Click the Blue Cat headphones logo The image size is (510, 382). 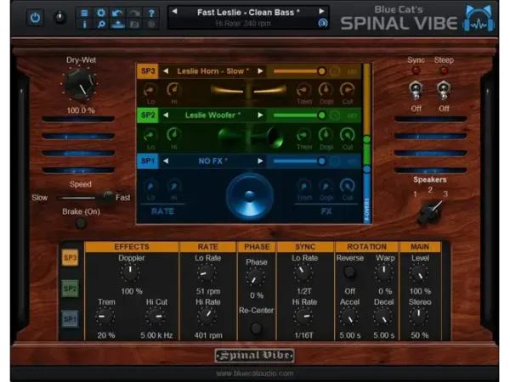(479, 19)
